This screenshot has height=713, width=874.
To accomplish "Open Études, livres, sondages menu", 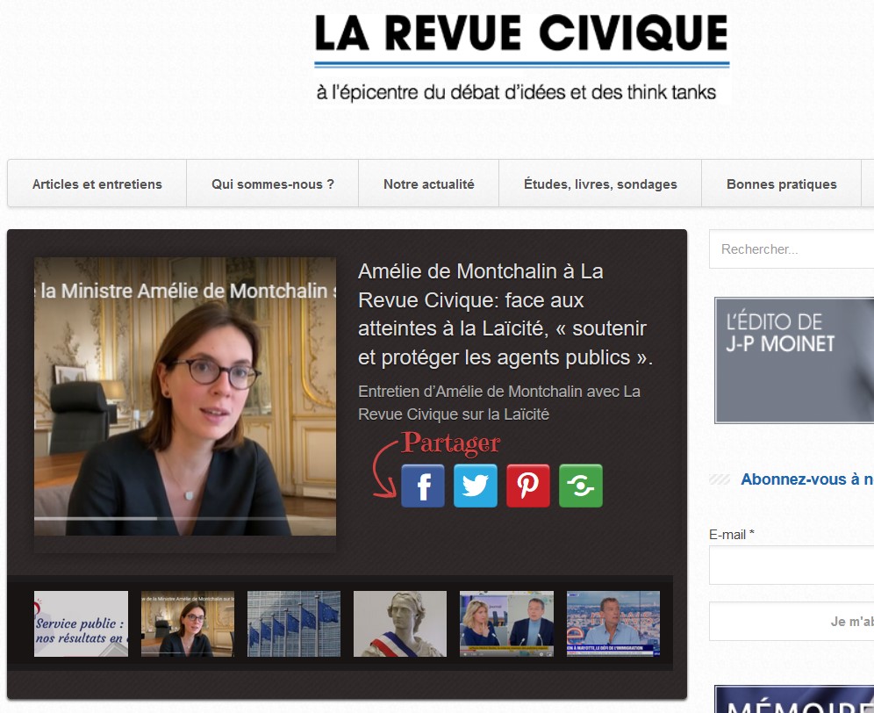I will pyautogui.click(x=600, y=184).
